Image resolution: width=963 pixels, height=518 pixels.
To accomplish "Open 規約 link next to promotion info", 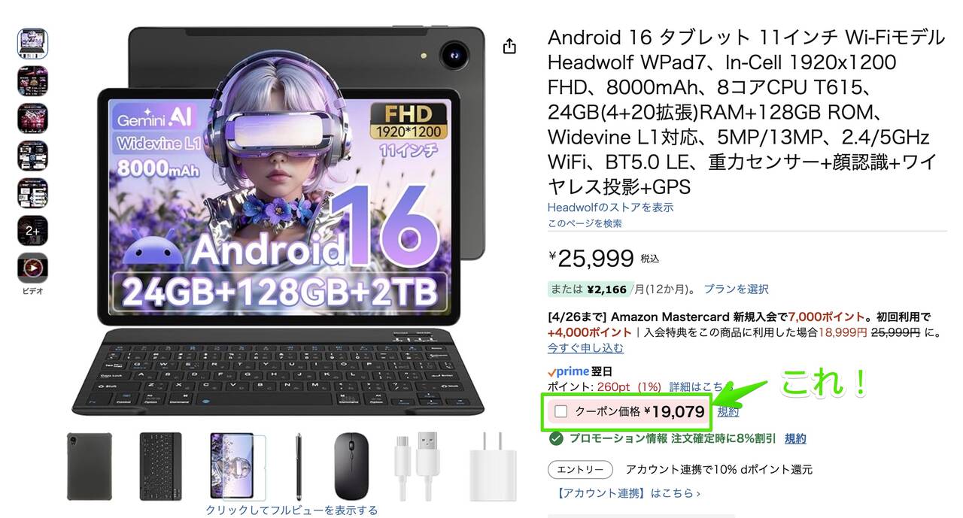I will pyautogui.click(x=795, y=438).
